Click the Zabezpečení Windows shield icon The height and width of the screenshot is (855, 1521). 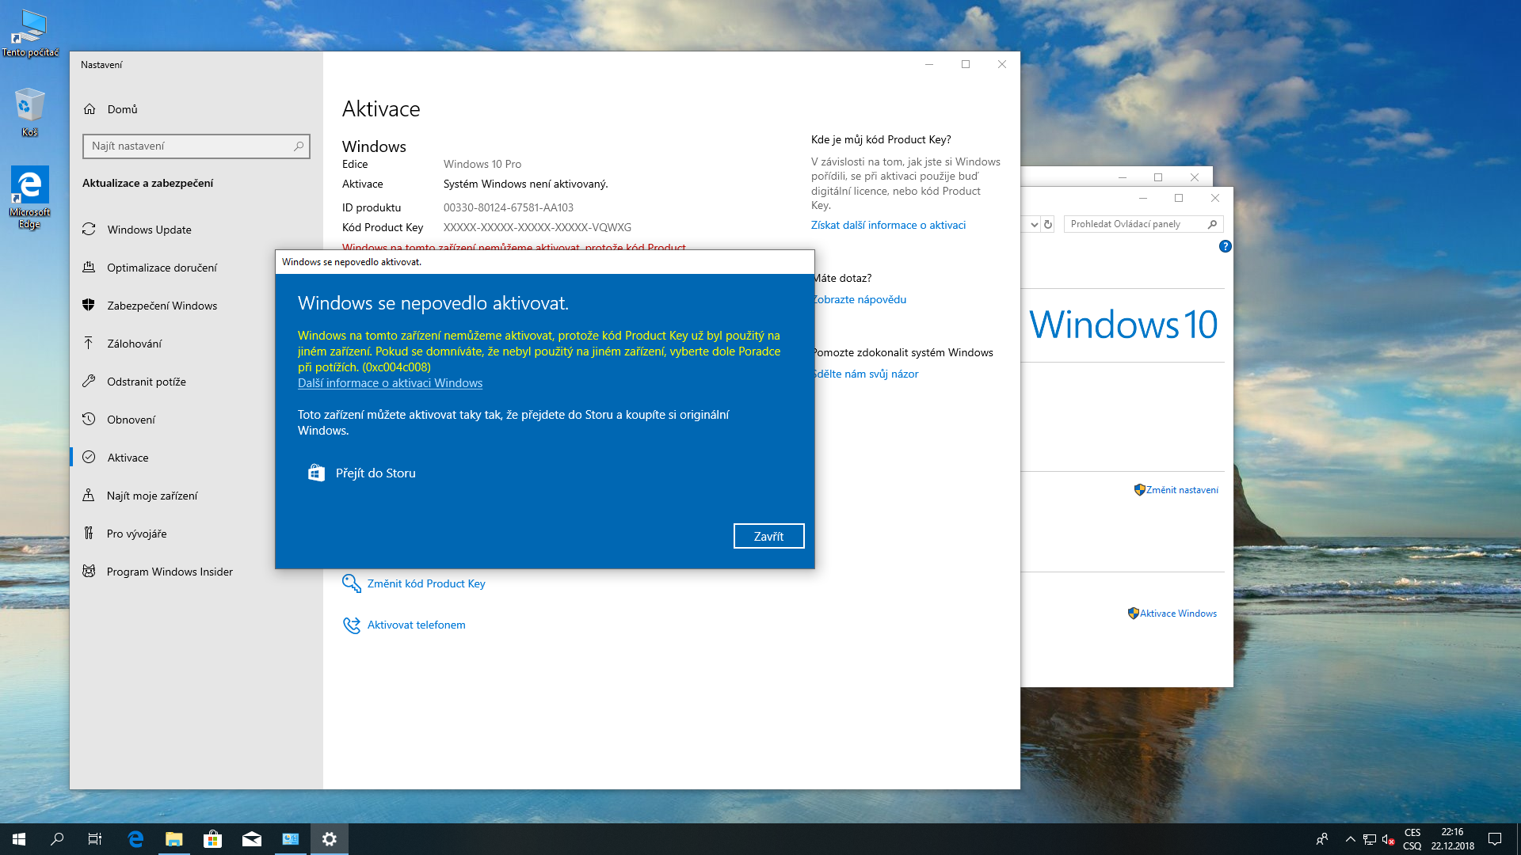[89, 306]
